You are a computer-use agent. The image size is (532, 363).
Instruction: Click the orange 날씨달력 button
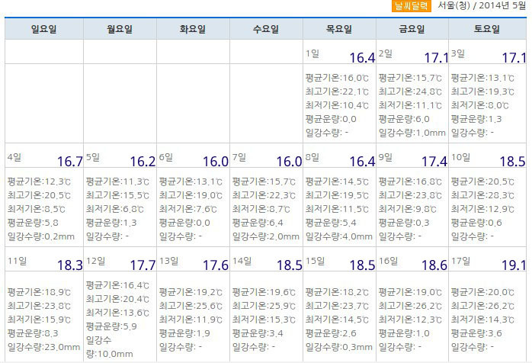pyautogui.click(x=412, y=6)
